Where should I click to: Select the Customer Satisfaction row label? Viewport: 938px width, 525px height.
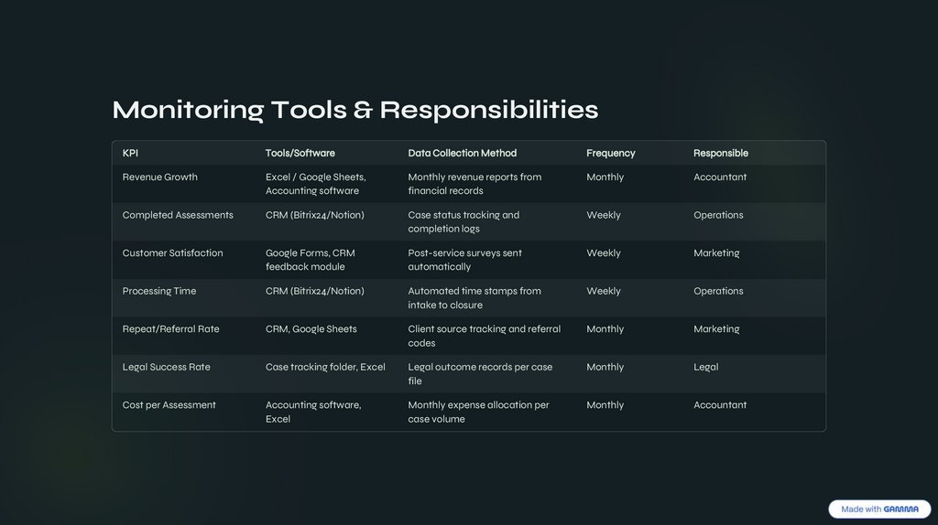tap(172, 253)
